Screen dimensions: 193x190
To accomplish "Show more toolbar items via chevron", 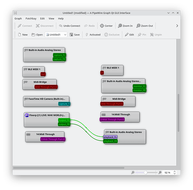I will coord(177,26).
